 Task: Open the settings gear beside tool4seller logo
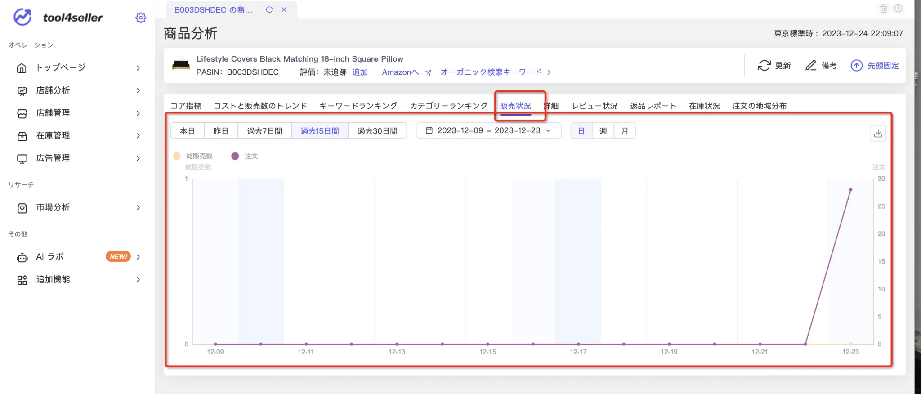(141, 18)
